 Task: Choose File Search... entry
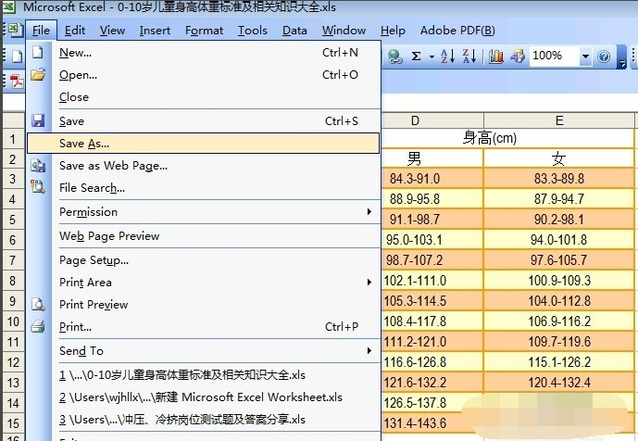[x=204, y=188]
